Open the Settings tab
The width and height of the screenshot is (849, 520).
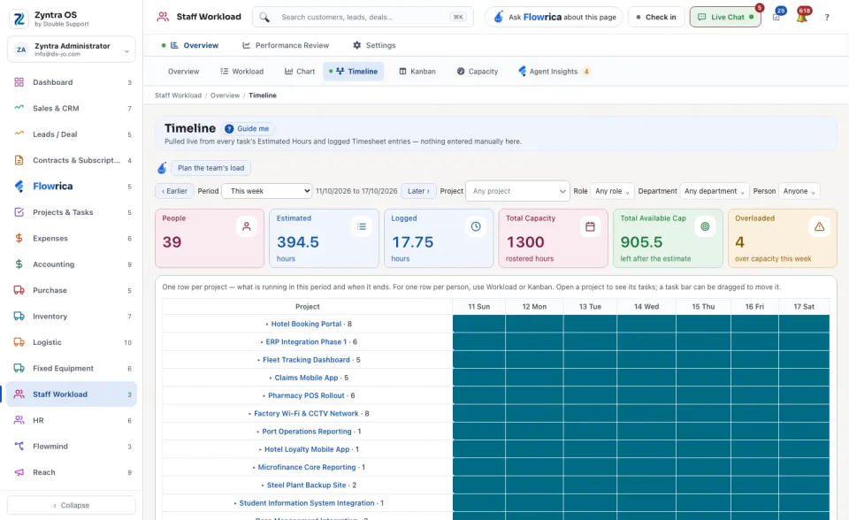click(374, 45)
